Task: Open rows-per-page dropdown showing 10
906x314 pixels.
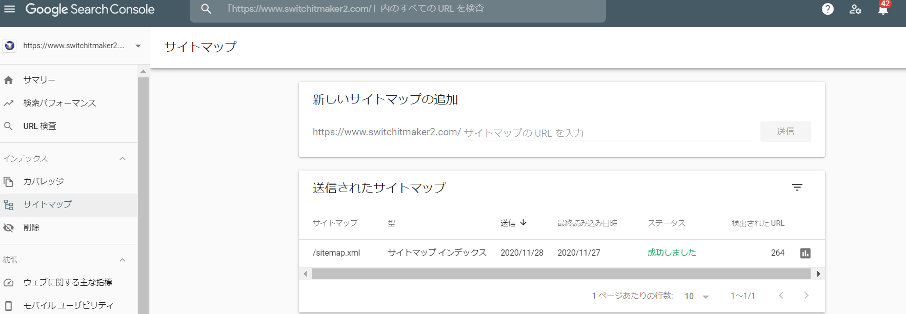Action: (x=697, y=296)
